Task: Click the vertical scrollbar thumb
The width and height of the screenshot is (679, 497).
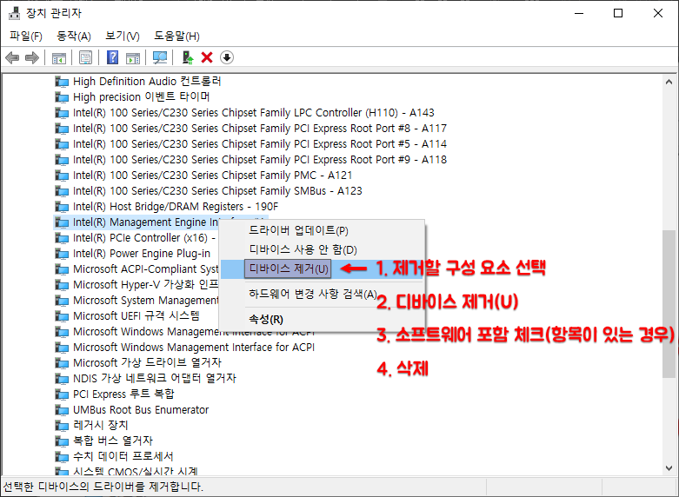Action: tap(669, 303)
